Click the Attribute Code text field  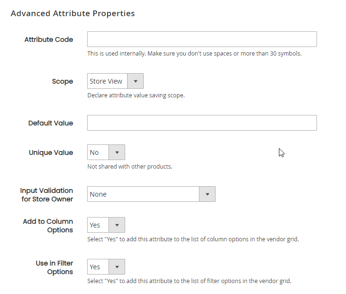[202, 39]
